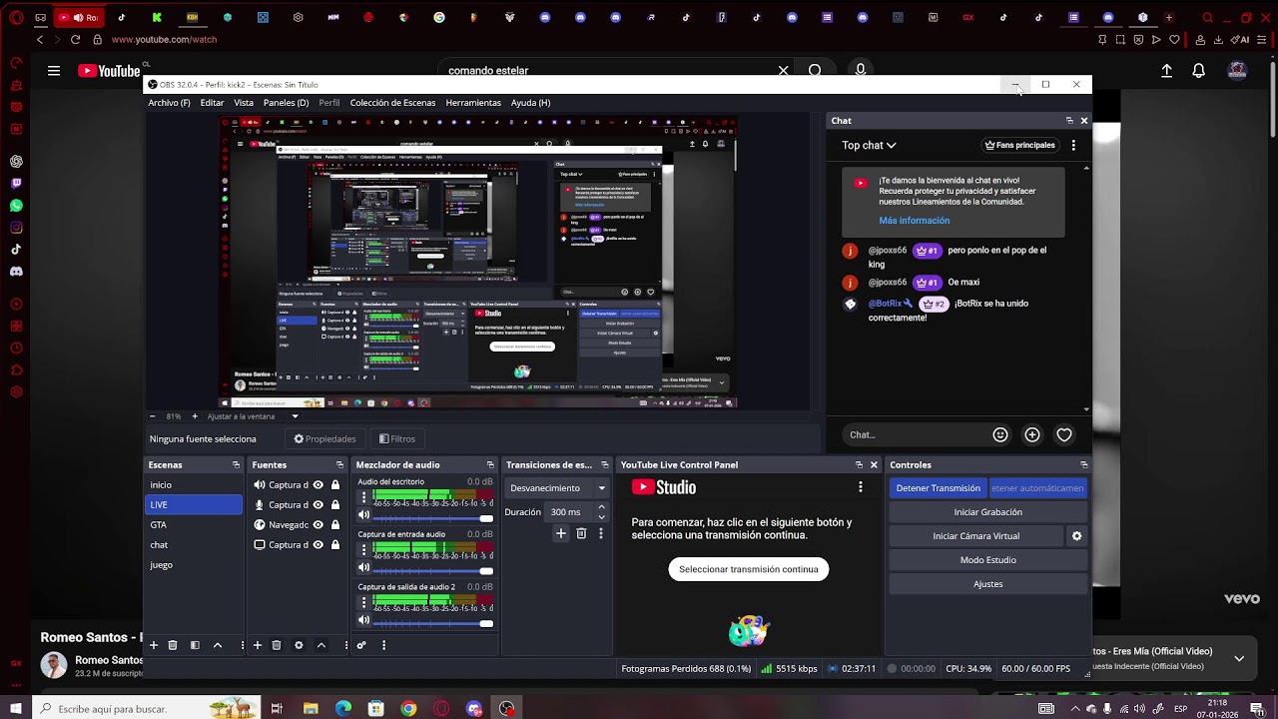Hide the Navegador source with eye icon

[x=318, y=524]
